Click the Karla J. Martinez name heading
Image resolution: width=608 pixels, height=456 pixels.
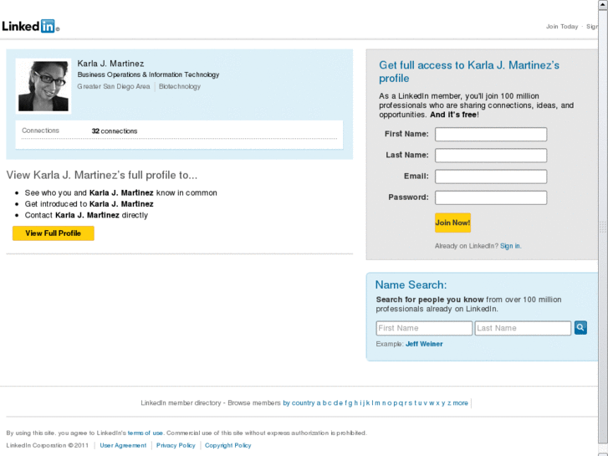click(110, 64)
